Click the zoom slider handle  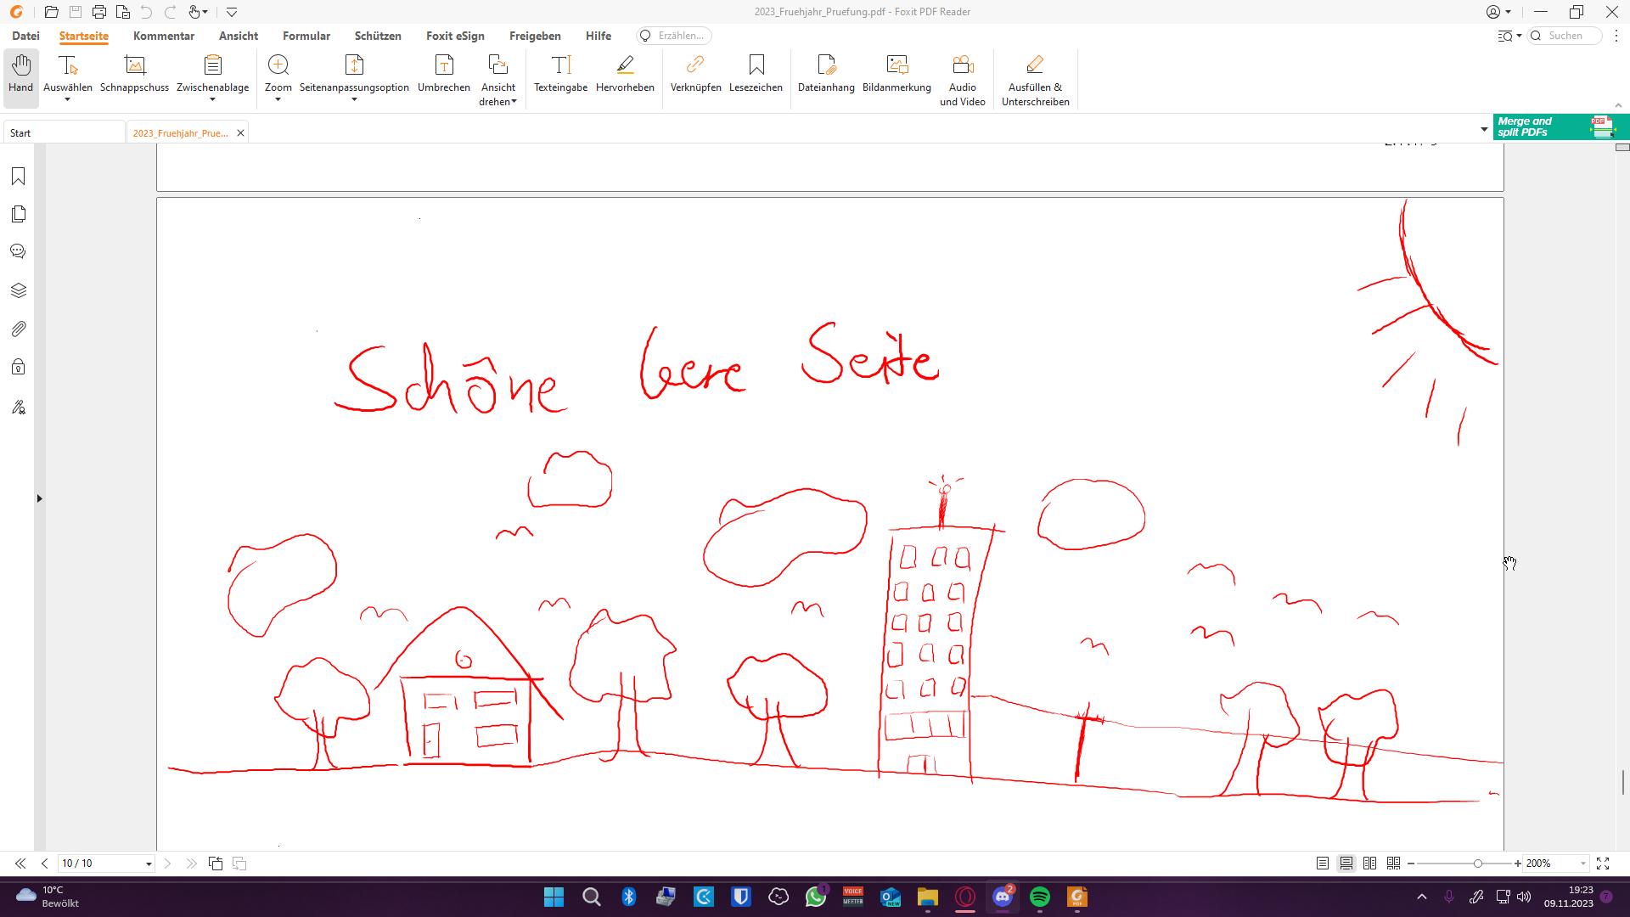1478,864
